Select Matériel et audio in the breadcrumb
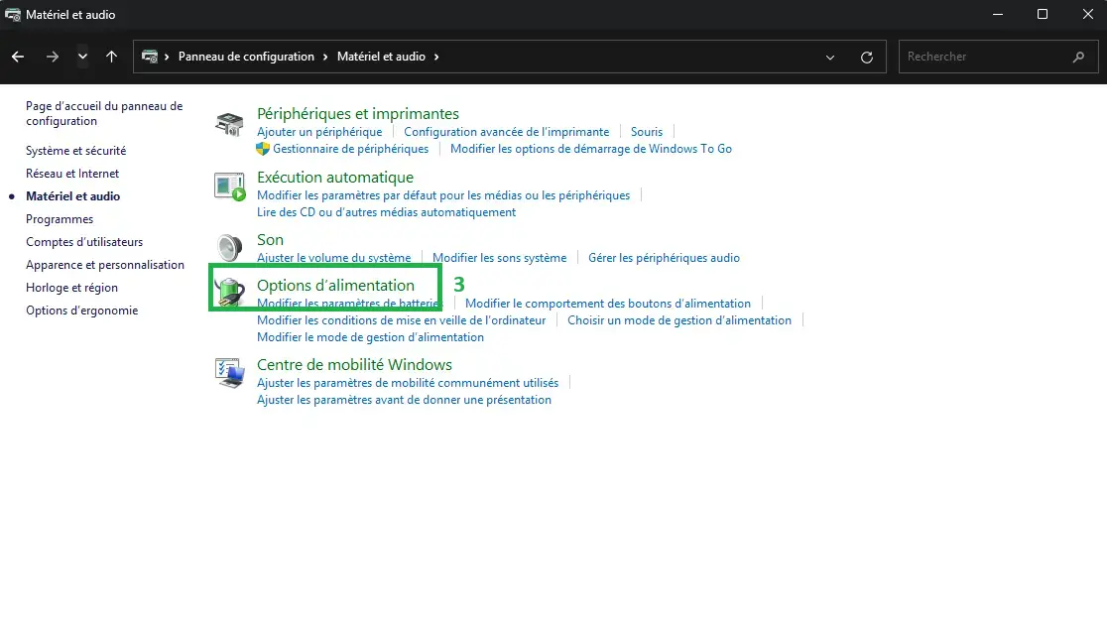Image resolution: width=1107 pixels, height=623 pixels. click(x=381, y=57)
